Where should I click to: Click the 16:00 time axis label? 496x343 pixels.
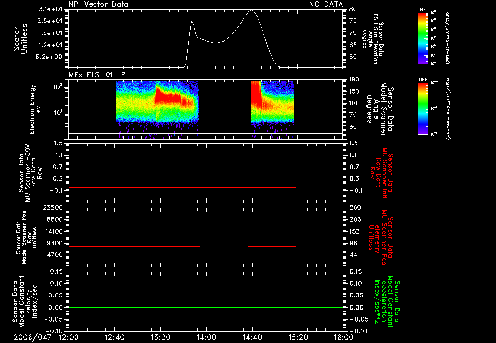(x=343, y=337)
